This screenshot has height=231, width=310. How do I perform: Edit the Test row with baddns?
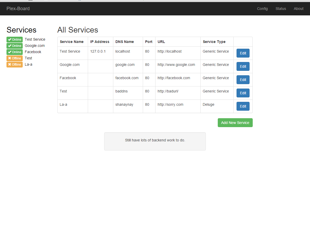[x=243, y=93]
